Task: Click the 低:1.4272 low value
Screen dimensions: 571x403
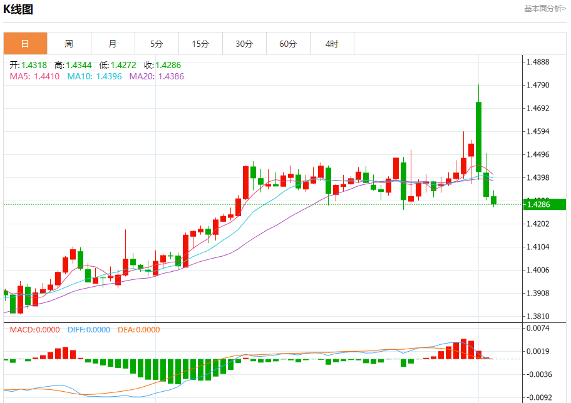Action: point(118,65)
